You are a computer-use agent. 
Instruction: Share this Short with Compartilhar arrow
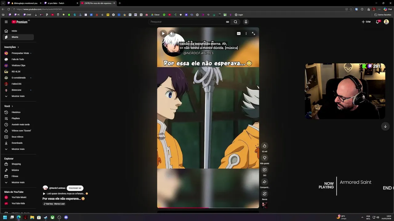[264, 182]
